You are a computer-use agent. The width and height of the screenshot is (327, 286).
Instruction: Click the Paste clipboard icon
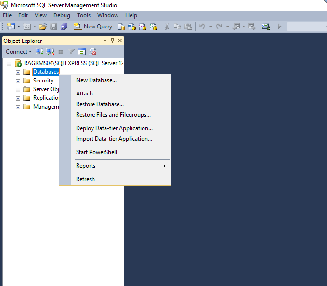click(x=188, y=27)
